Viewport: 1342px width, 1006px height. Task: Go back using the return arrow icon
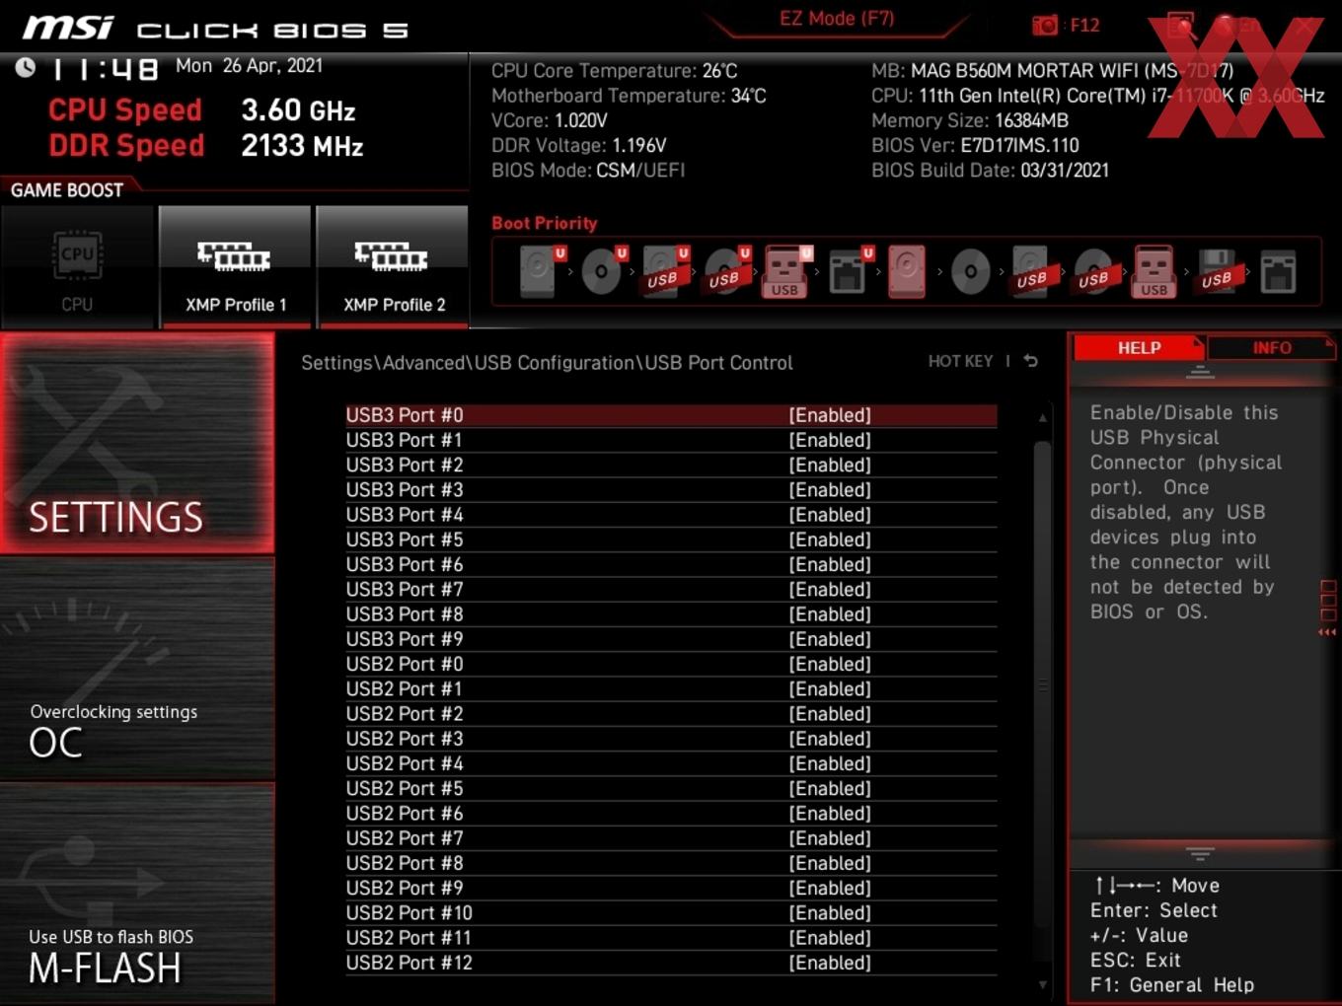pyautogui.click(x=1030, y=361)
